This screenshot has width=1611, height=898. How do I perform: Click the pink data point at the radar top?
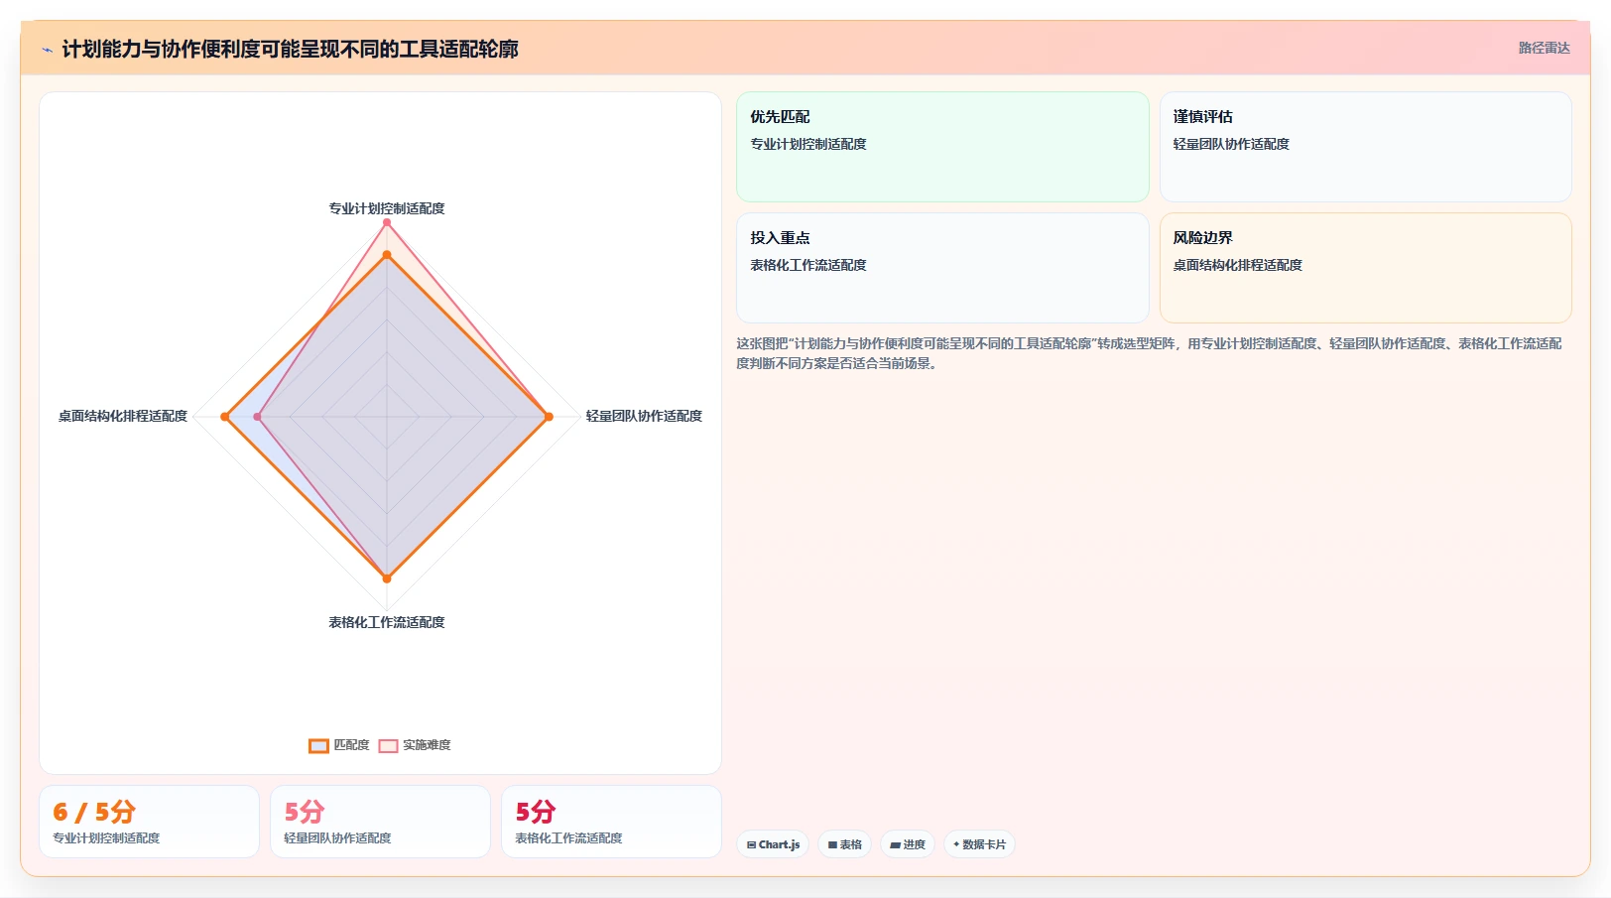point(387,222)
